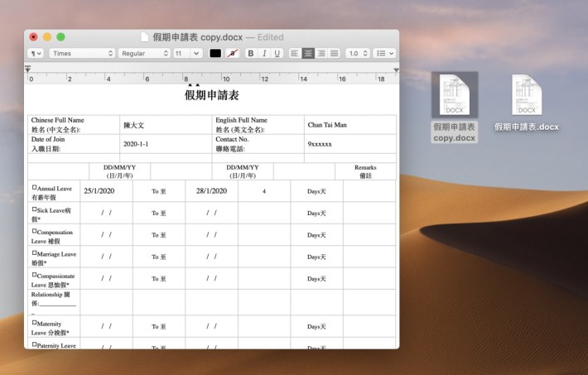Check the Paternity Leave checkbox
This screenshot has height=375, width=588.
coord(34,344)
